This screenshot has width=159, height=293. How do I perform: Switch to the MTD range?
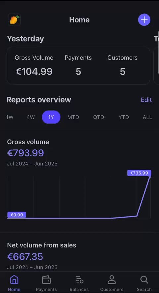73,117
